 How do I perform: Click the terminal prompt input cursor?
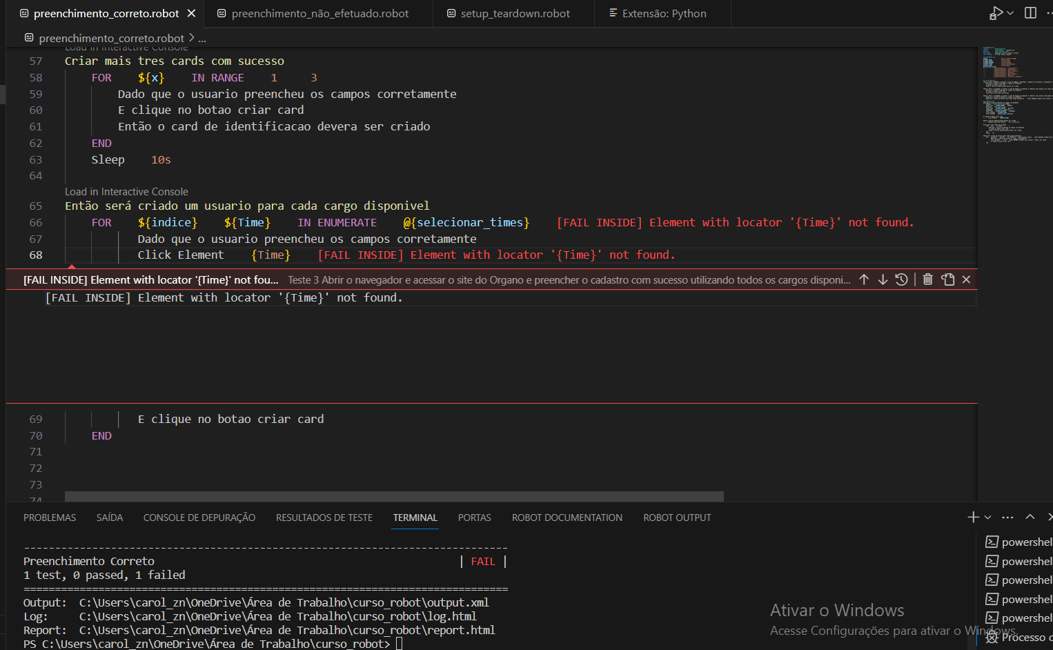pyautogui.click(x=399, y=644)
